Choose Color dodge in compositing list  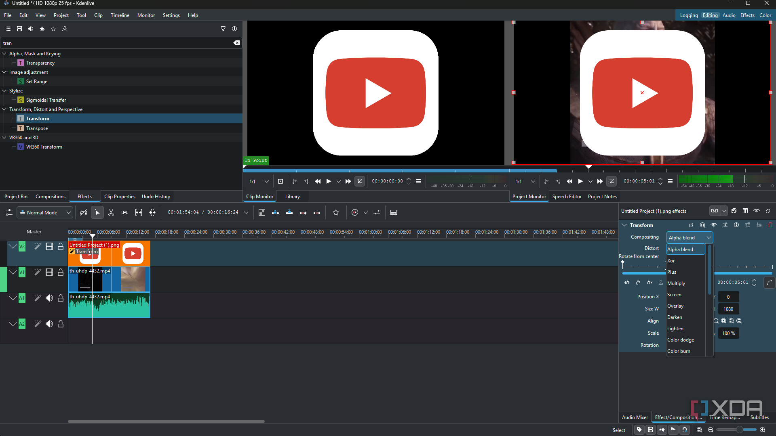click(x=686, y=340)
